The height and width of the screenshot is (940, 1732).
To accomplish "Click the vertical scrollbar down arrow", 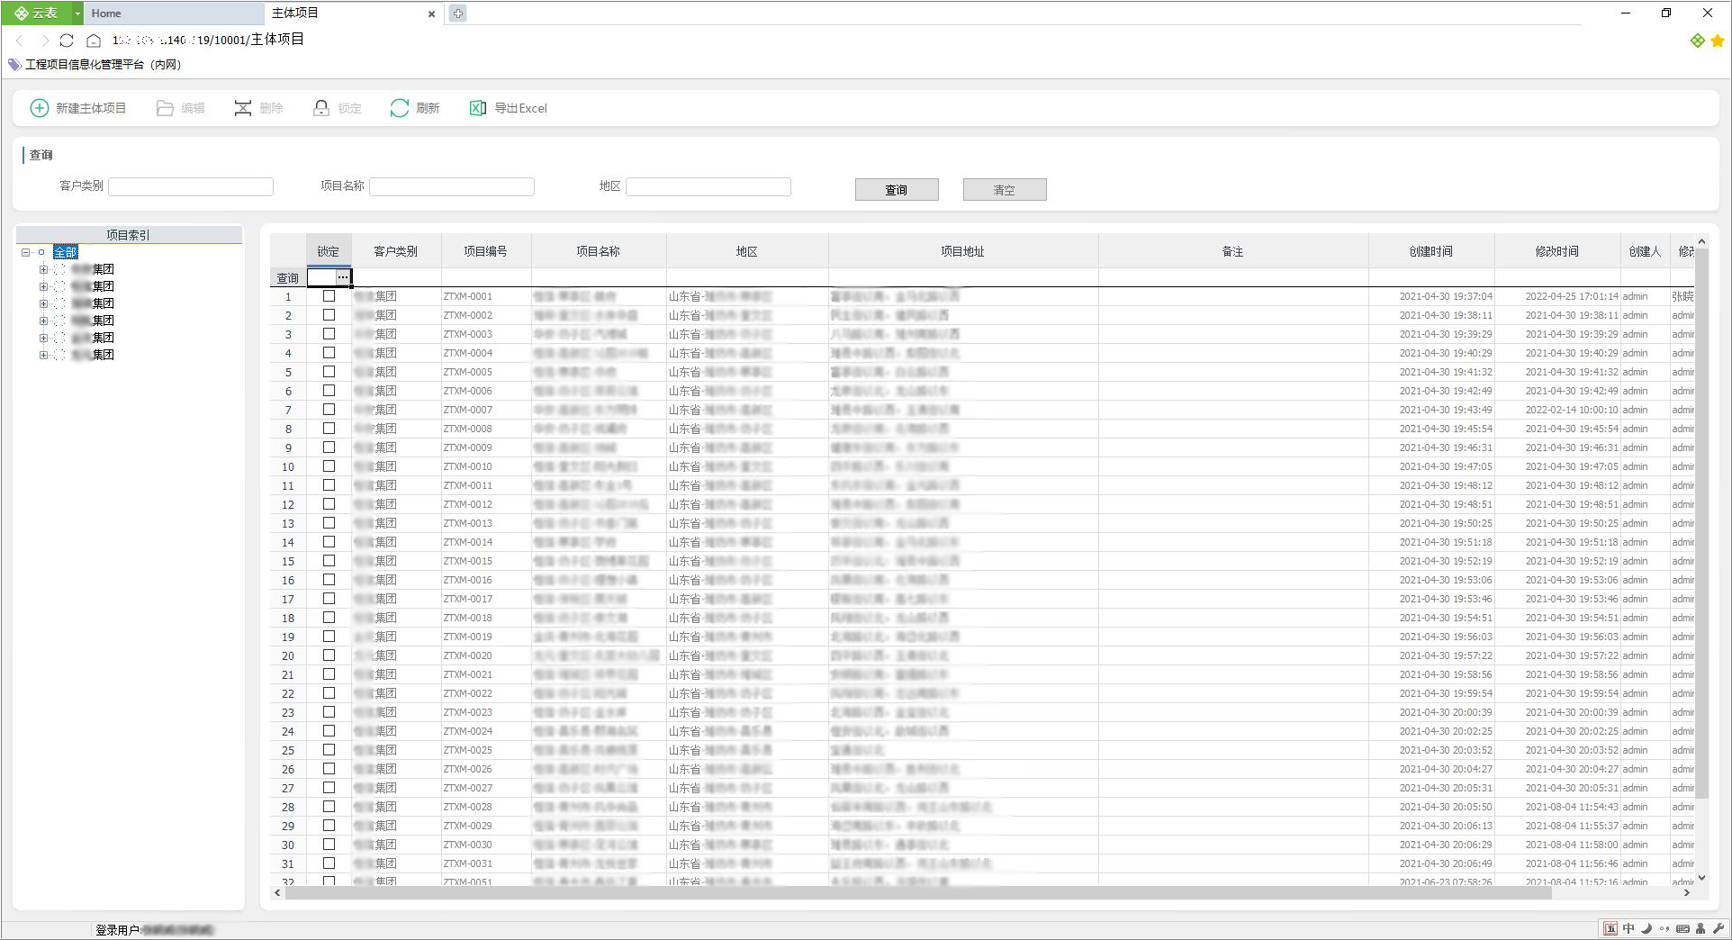I will pyautogui.click(x=1701, y=878).
